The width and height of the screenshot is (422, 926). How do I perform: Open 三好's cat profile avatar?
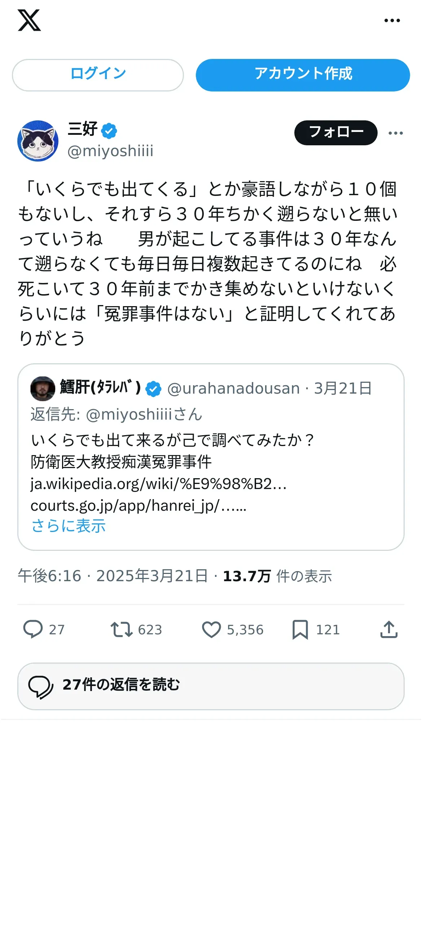point(38,141)
